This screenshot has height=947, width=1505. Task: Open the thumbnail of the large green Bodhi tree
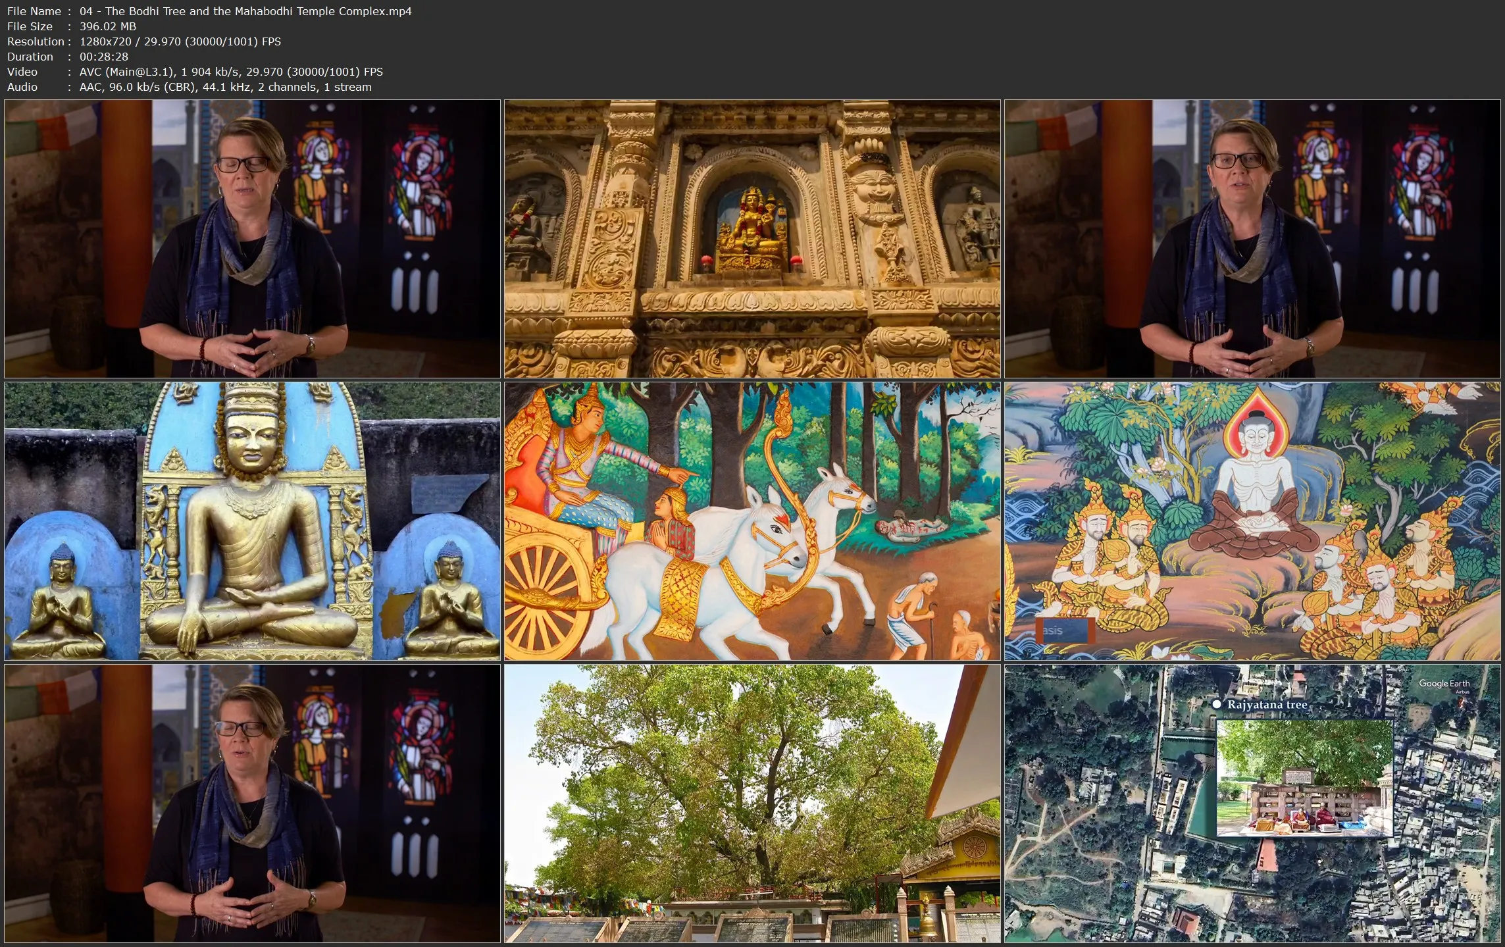(x=752, y=804)
